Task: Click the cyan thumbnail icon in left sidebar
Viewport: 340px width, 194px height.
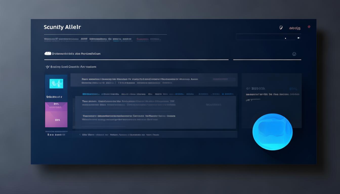Action: tap(56, 84)
